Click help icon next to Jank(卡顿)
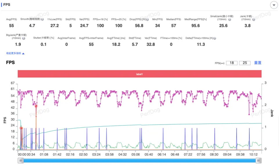279x165 pixels. pyautogui.click(x=254, y=19)
